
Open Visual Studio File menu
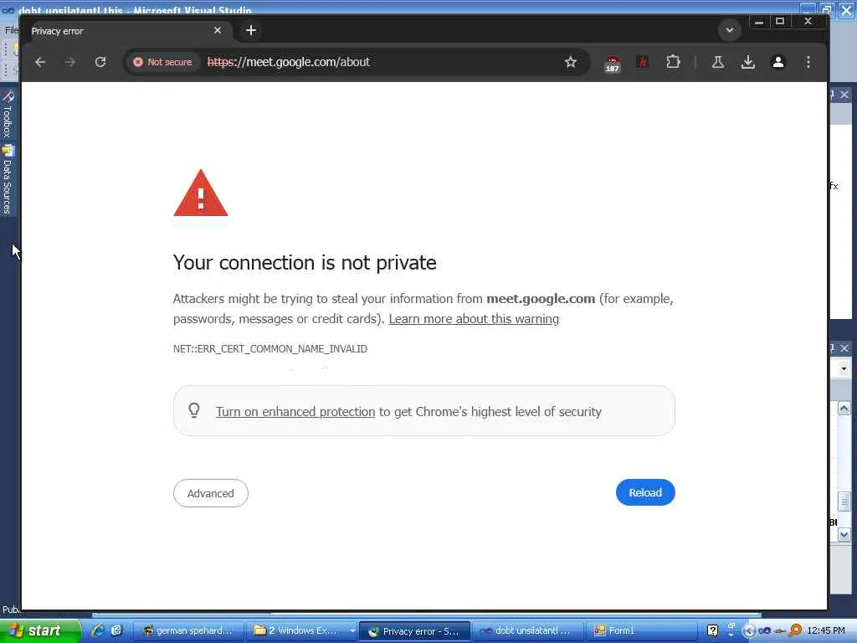click(x=11, y=30)
